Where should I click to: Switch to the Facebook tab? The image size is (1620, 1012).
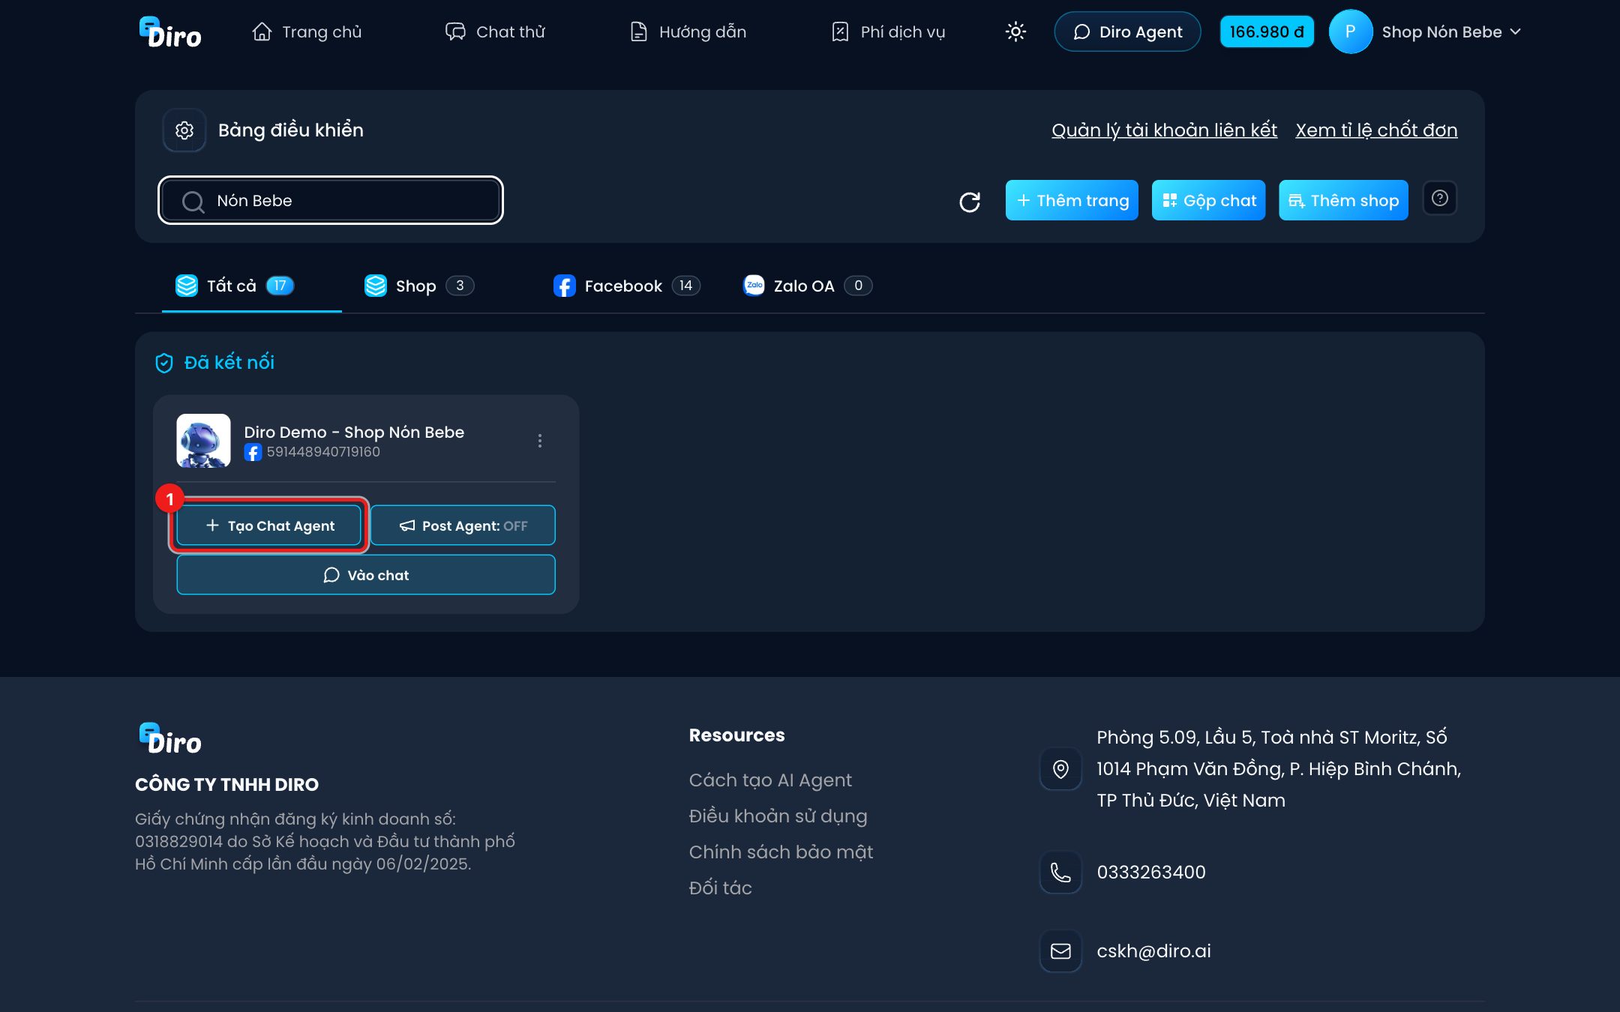[626, 286]
